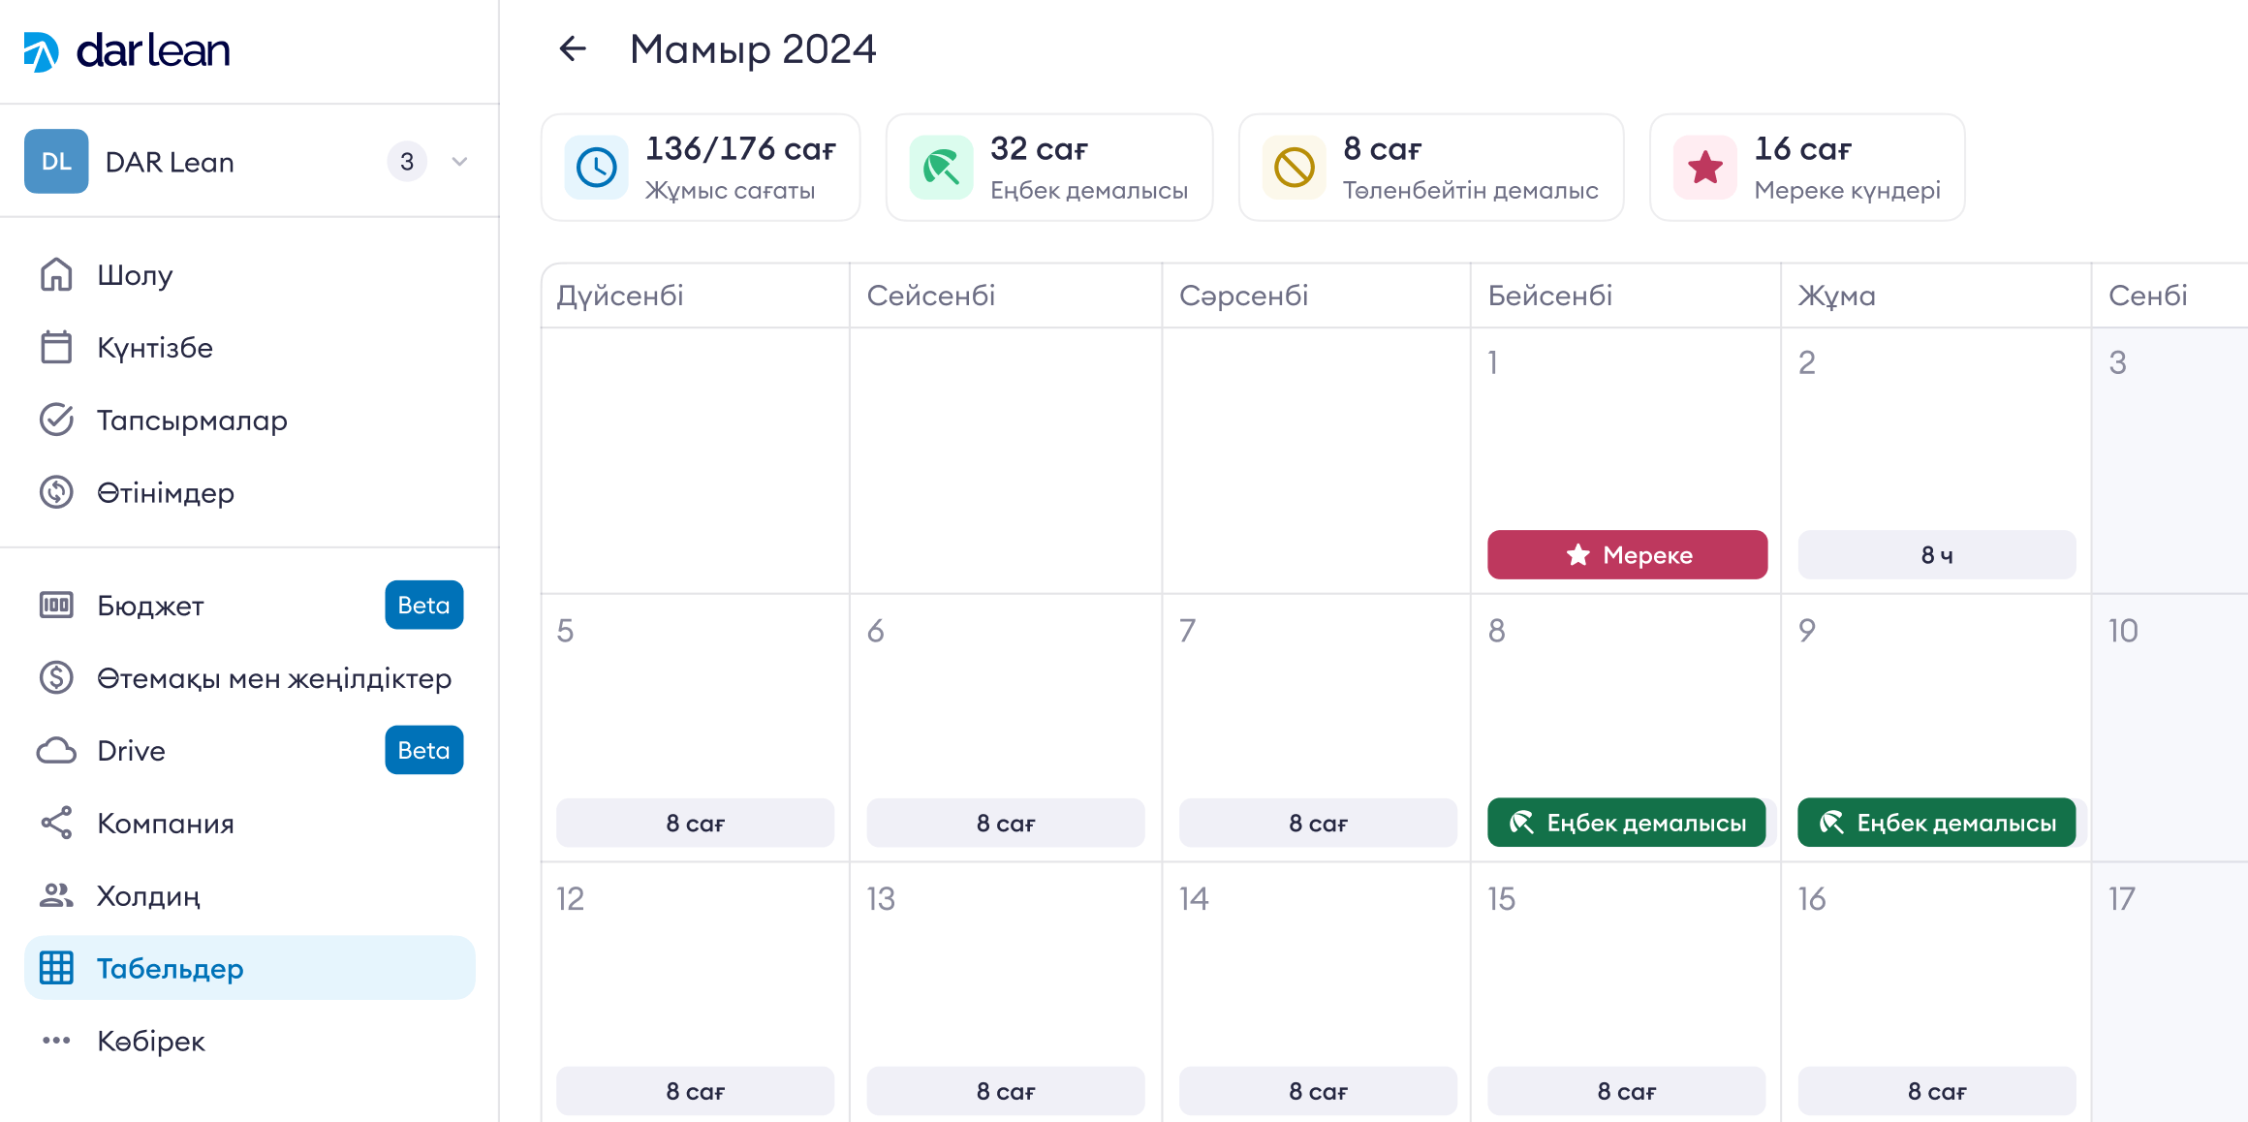
Task: Click the back arrow next to Мамыр 2024
Action: 573,48
